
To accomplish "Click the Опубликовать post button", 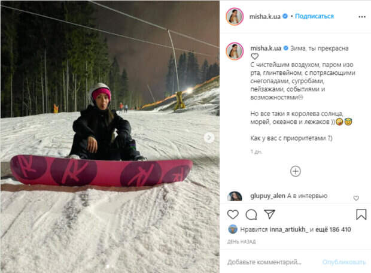I will point(344,262).
